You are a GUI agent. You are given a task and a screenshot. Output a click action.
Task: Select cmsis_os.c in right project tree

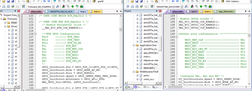(149, 79)
